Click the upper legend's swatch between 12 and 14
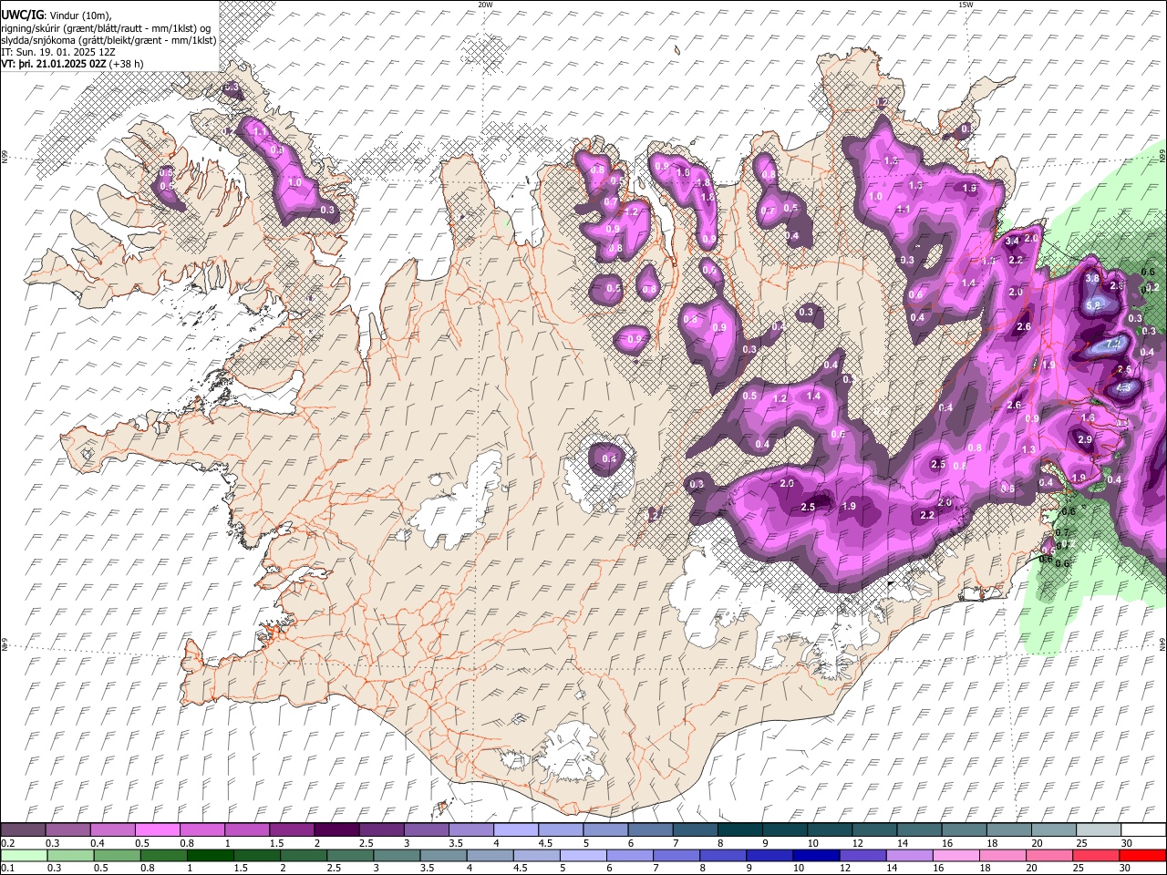This screenshot has width=1167, height=875. tap(875, 829)
